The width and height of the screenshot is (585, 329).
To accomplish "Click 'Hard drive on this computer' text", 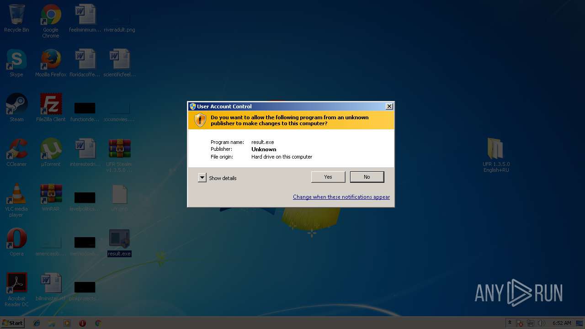I will [x=282, y=157].
